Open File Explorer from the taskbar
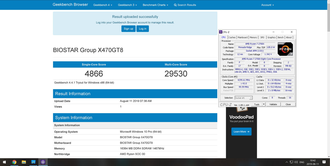This screenshot has height=166, width=330. (x=24, y=162)
